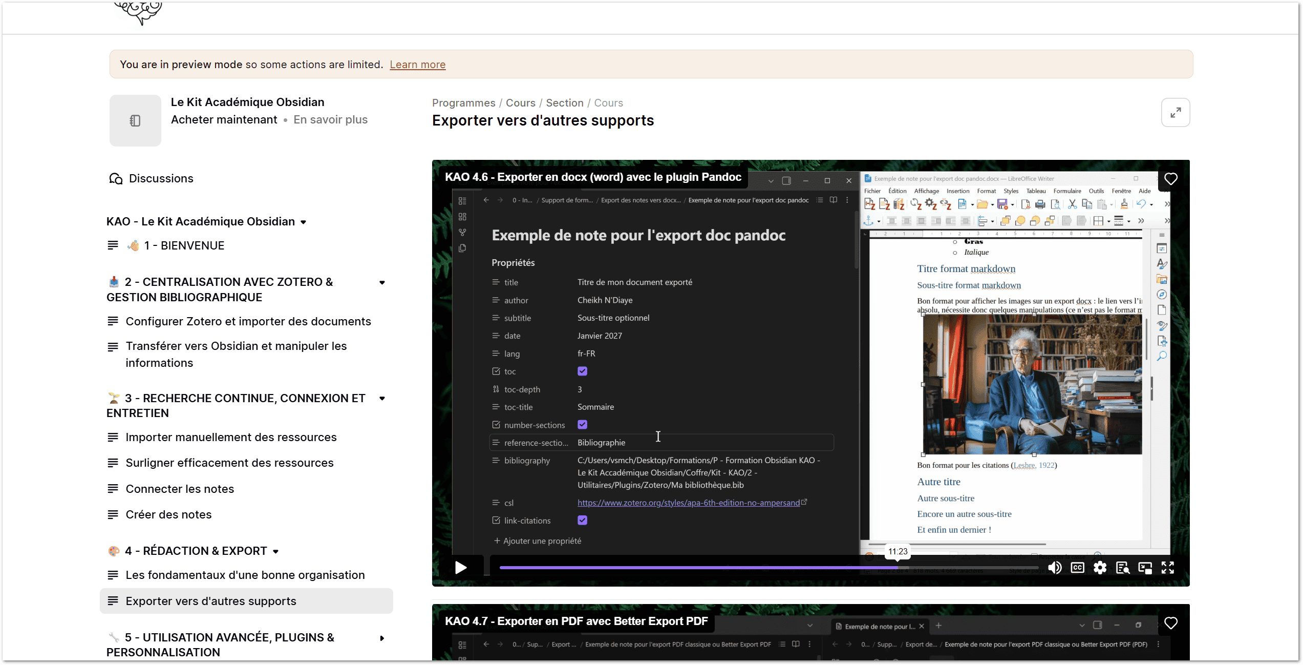
Task: Collapse section 3 Recherche continue arrow
Action: point(382,398)
